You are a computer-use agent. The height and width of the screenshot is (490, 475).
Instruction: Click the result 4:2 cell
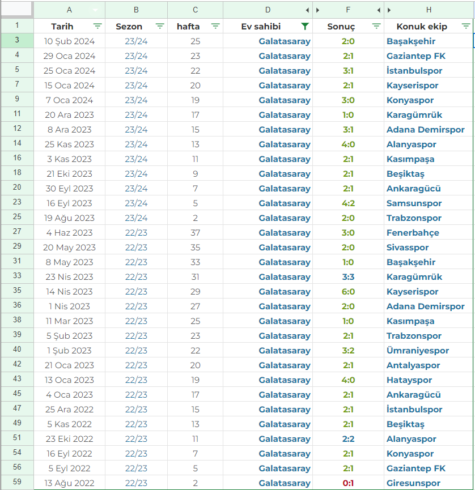coord(348,203)
